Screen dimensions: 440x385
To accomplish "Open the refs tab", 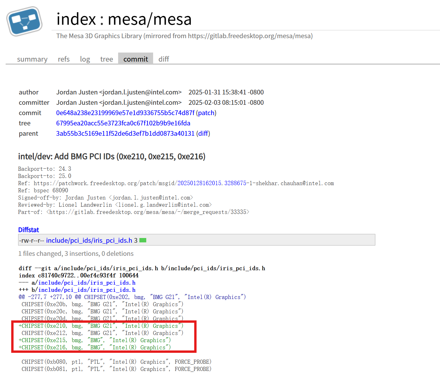I will click(x=64, y=59).
